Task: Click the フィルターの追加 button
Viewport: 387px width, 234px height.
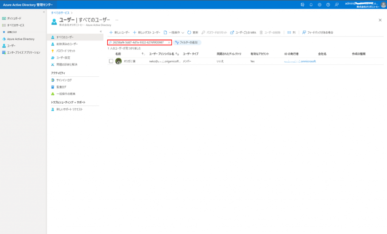Action: coord(187,42)
